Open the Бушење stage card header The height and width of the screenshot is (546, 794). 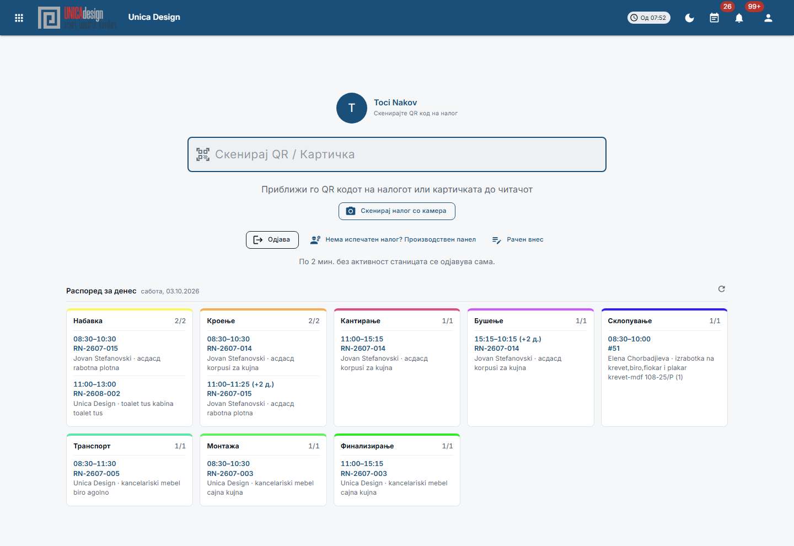530,321
